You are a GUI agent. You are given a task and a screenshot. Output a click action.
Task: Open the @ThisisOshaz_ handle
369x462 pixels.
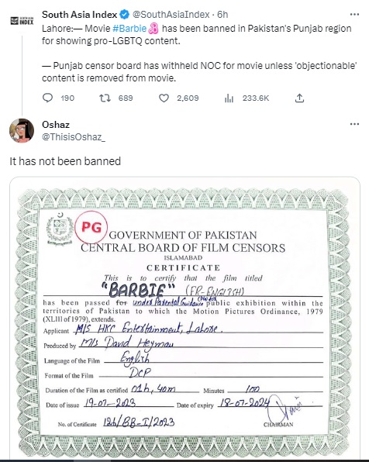(x=74, y=137)
